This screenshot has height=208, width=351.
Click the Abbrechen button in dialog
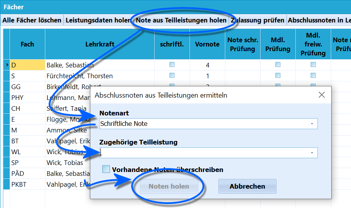(247, 186)
